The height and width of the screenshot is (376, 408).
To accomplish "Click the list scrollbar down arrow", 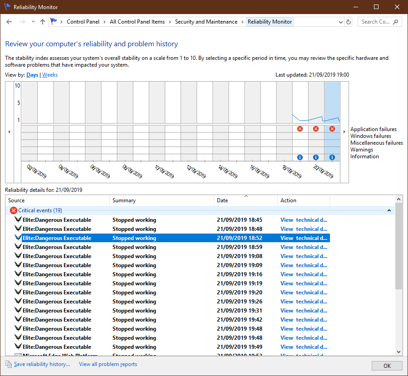I will [398, 352].
